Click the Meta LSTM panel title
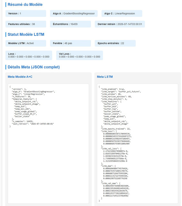182x206 pixels. [105, 77]
